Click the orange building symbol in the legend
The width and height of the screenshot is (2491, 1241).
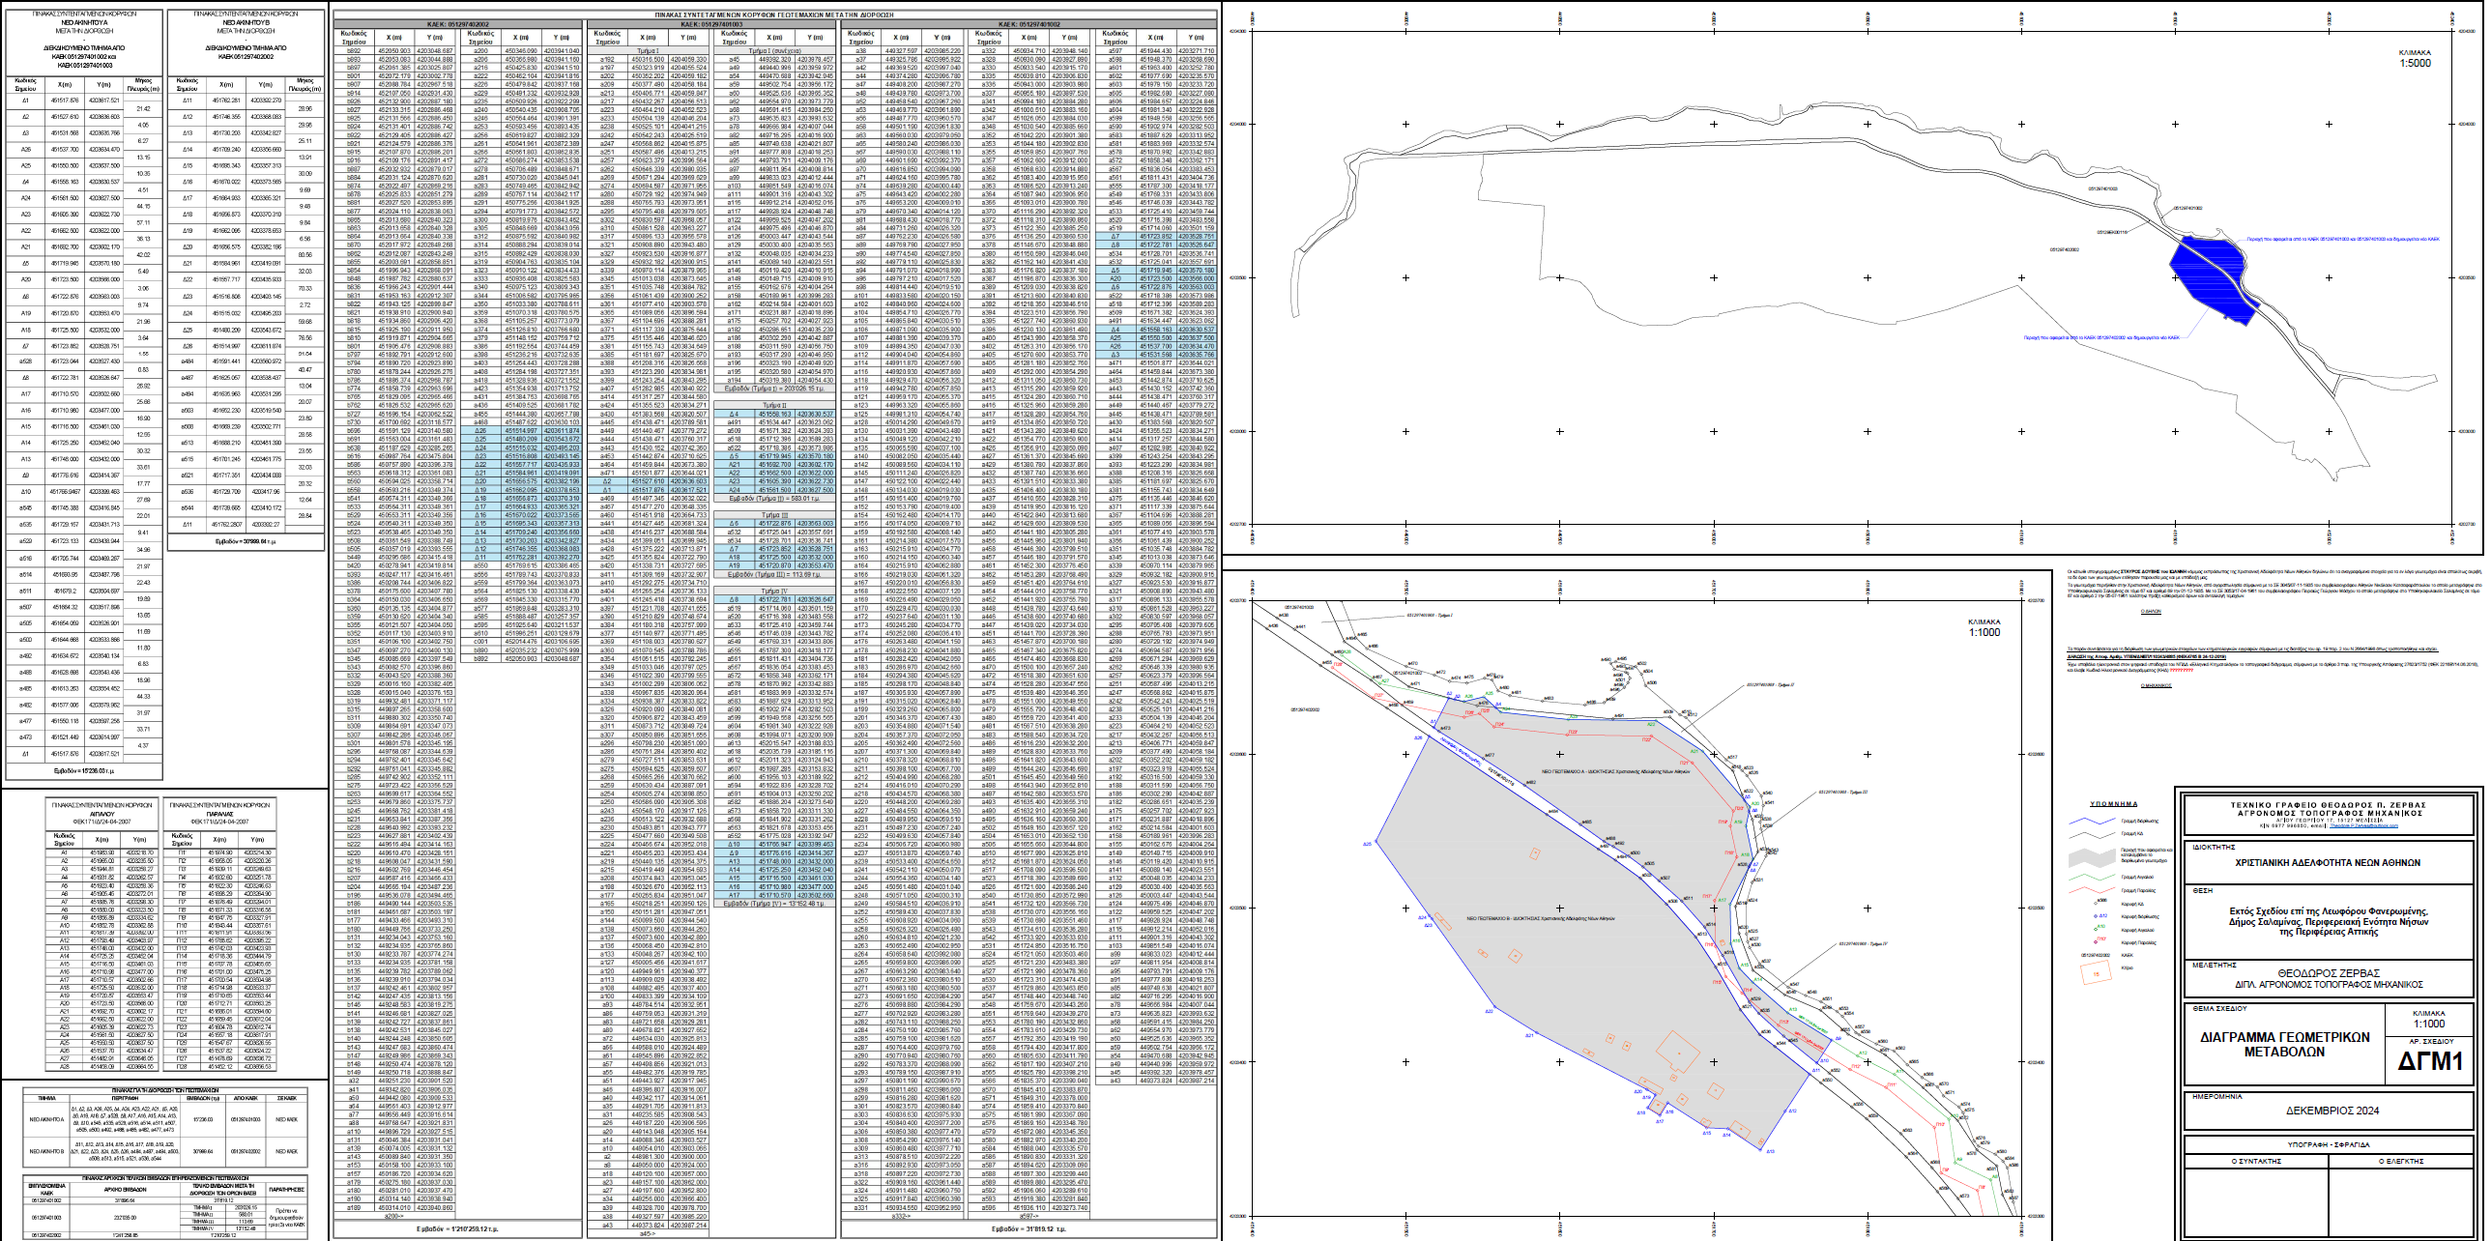2097,972
